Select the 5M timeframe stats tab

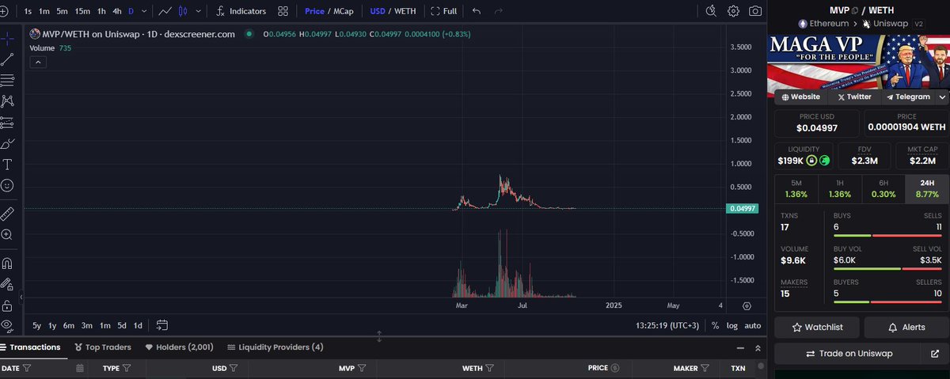[796, 188]
